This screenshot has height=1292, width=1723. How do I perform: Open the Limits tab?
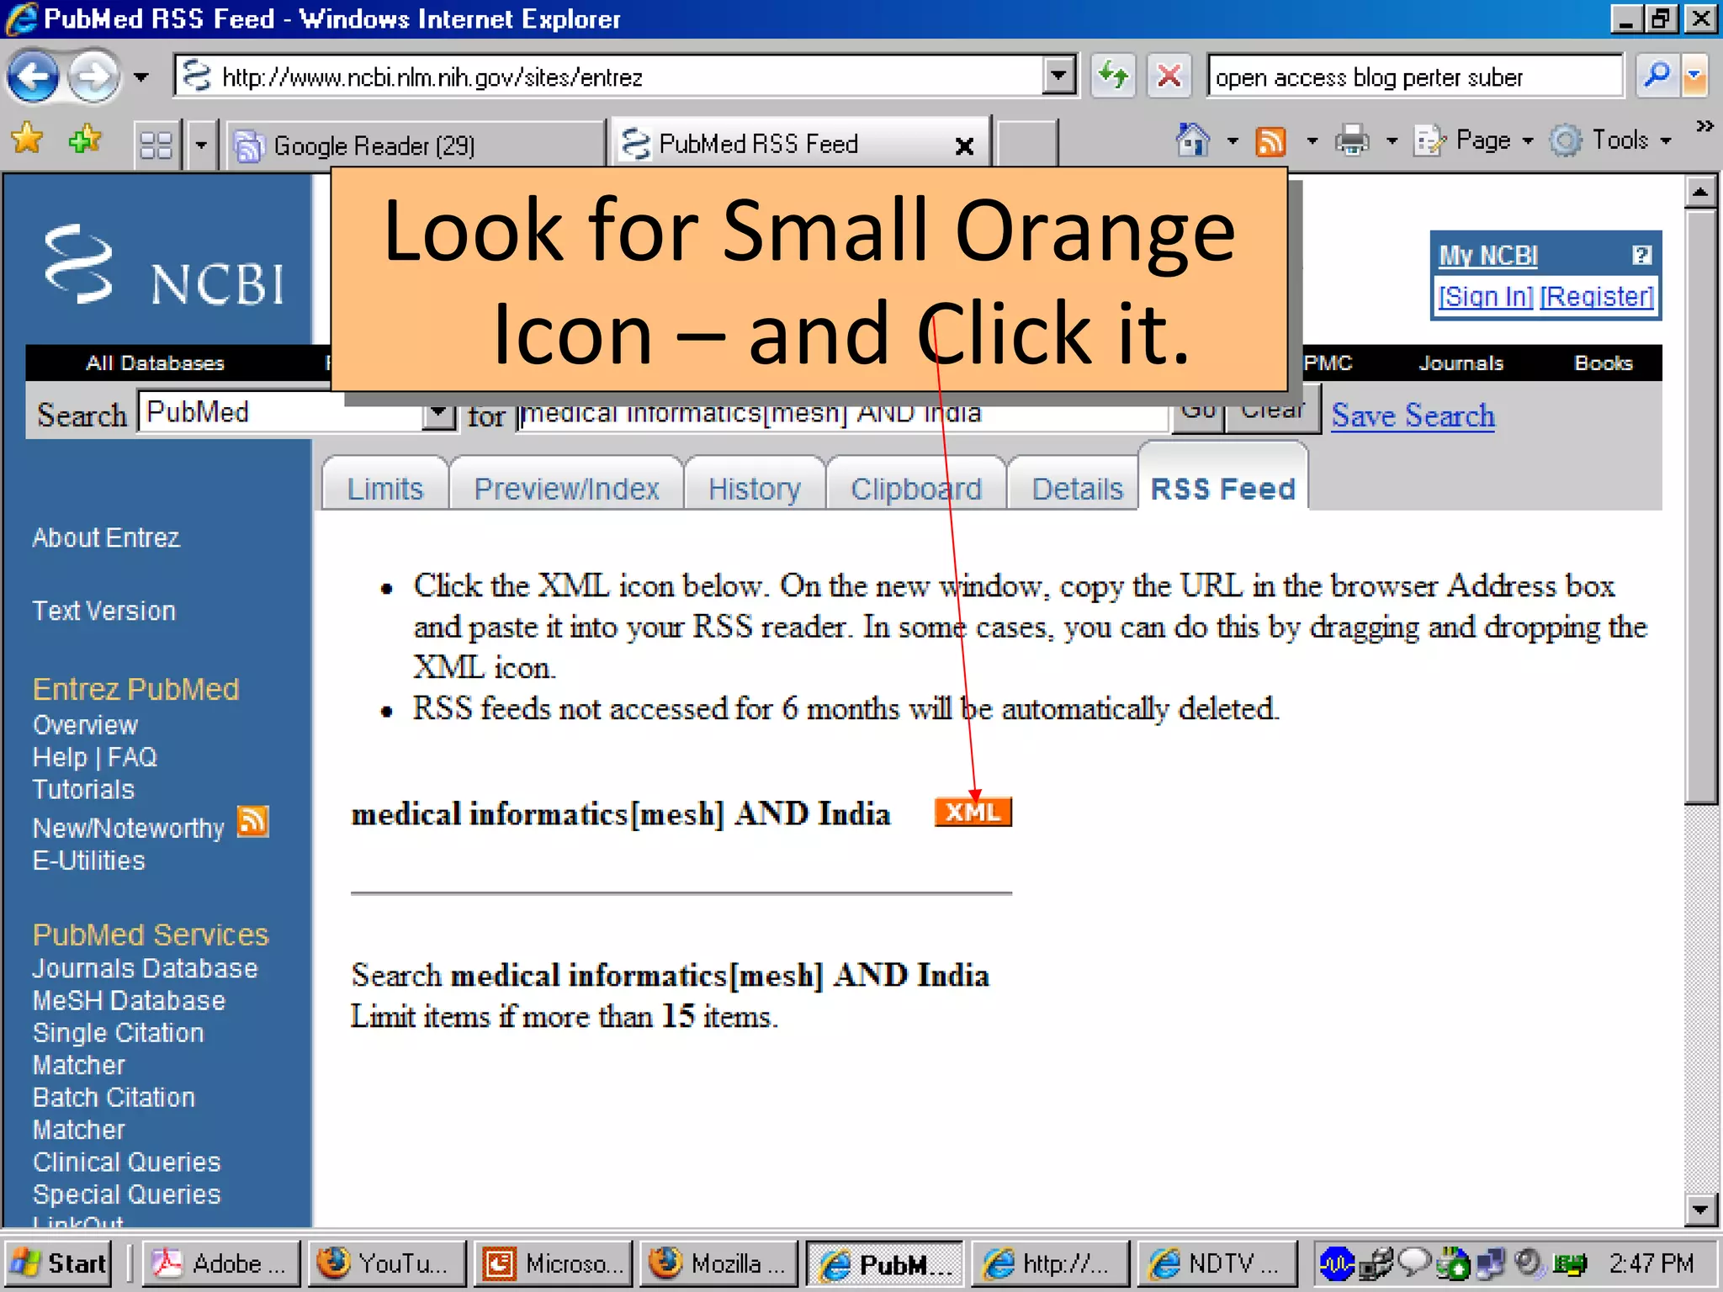pos(385,488)
